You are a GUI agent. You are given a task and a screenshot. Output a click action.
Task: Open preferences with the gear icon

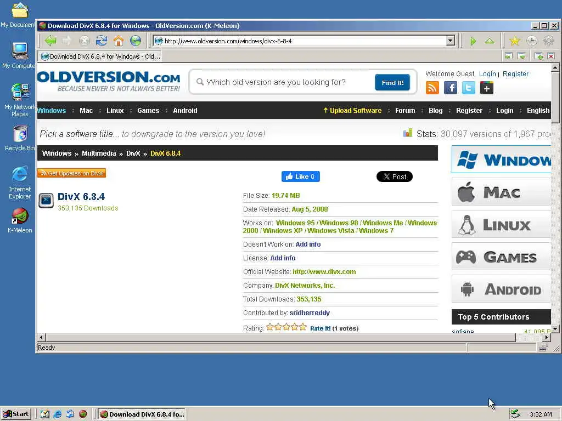(x=549, y=41)
